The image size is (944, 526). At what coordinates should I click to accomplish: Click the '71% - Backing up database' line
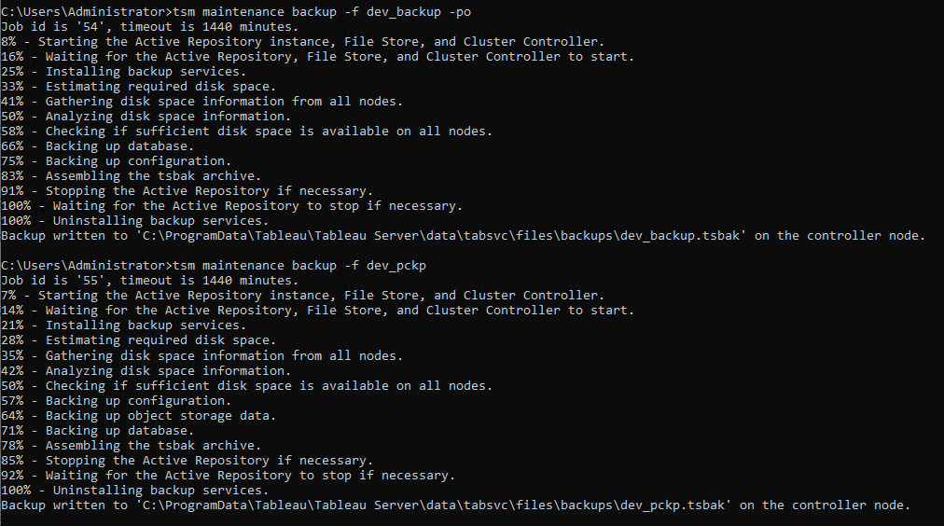pyautogui.click(x=98, y=431)
